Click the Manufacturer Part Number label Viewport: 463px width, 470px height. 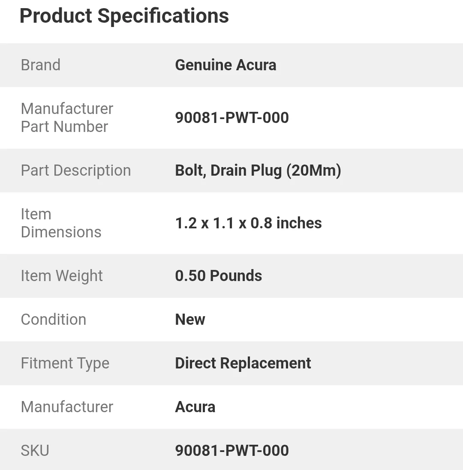tap(67, 118)
